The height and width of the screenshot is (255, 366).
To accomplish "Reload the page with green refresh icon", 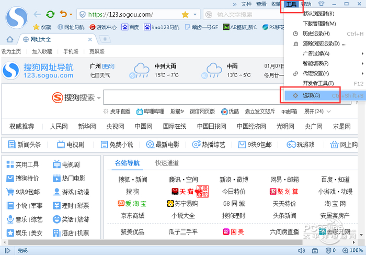I will (50, 15).
